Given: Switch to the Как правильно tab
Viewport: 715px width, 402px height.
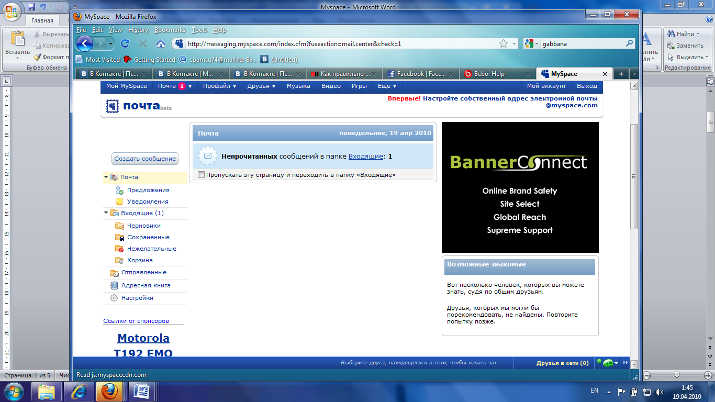Looking at the screenshot, I should [x=344, y=74].
